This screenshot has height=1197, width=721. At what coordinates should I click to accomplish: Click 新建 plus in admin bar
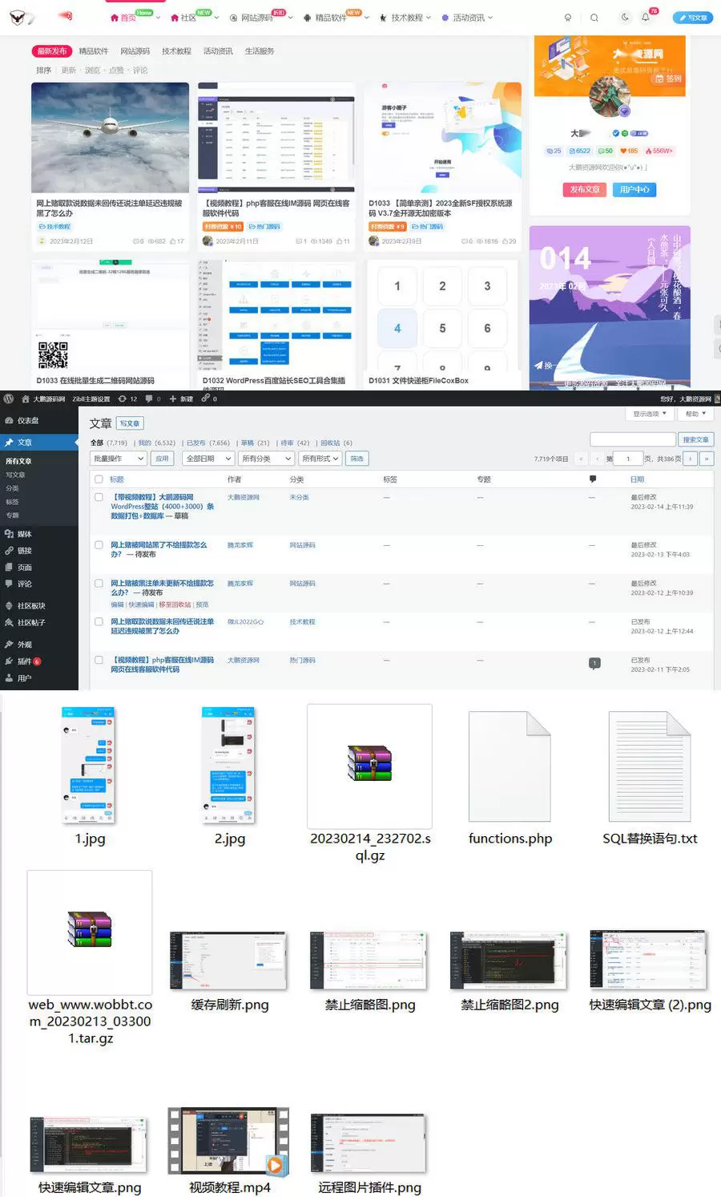180,398
